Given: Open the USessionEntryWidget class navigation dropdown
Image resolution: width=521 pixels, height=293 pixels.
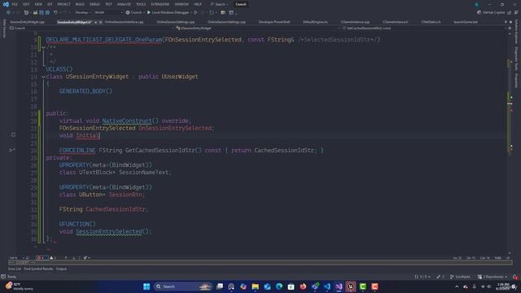Looking at the screenshot, I should point(257,28).
